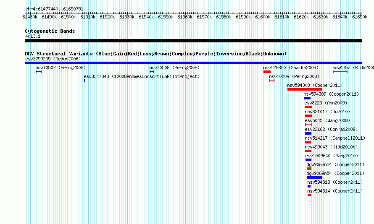Screen dimensions: 374x224
Task: Click the 61570k ruler tick label
Action: (204, 17)
